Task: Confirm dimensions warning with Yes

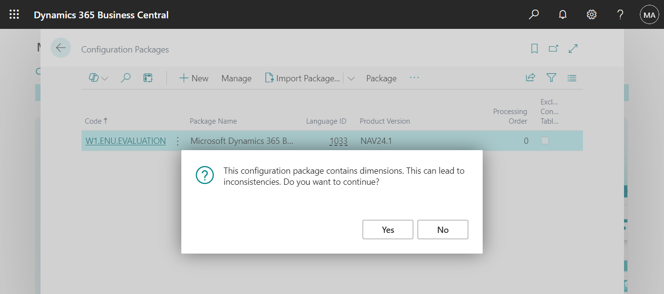Action: click(x=388, y=230)
